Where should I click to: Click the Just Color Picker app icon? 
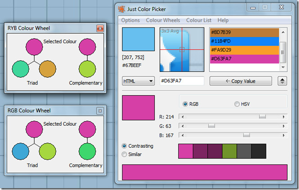click(121, 9)
